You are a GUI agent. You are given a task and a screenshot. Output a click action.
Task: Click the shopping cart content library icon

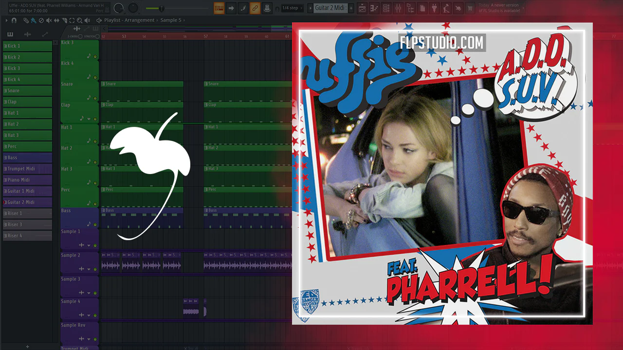click(470, 8)
